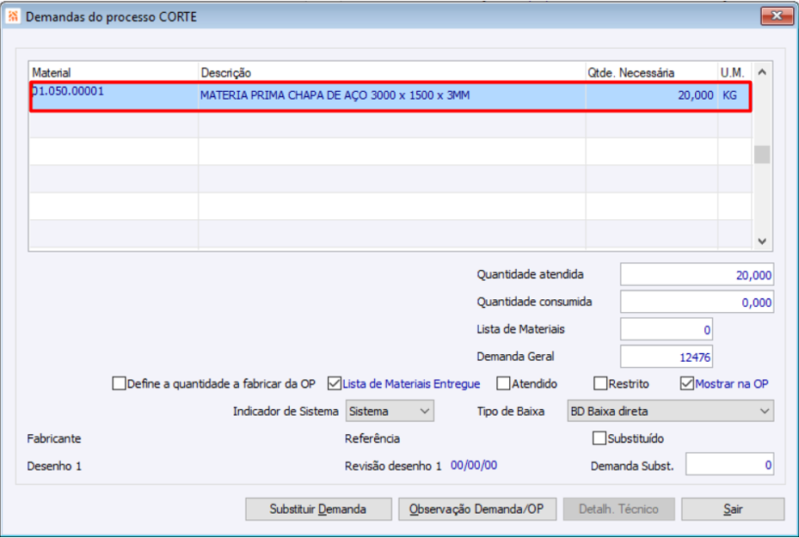Click the Sair button
Viewport: 799px width, 538px height.
point(733,509)
